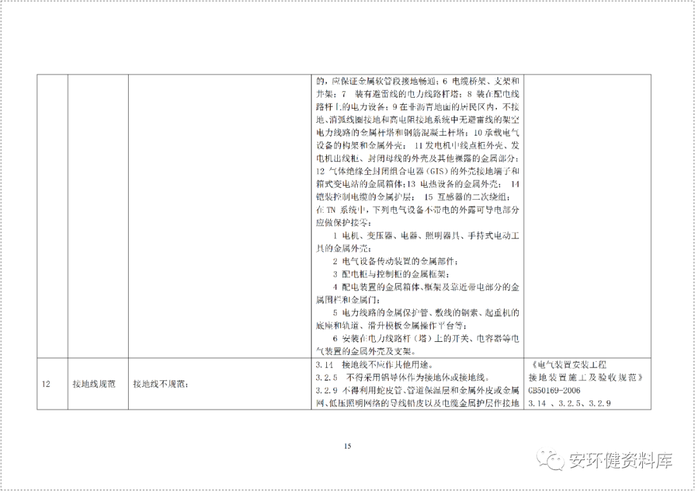Click the line '属围栏和金属门;'

pyautogui.click(x=348, y=299)
